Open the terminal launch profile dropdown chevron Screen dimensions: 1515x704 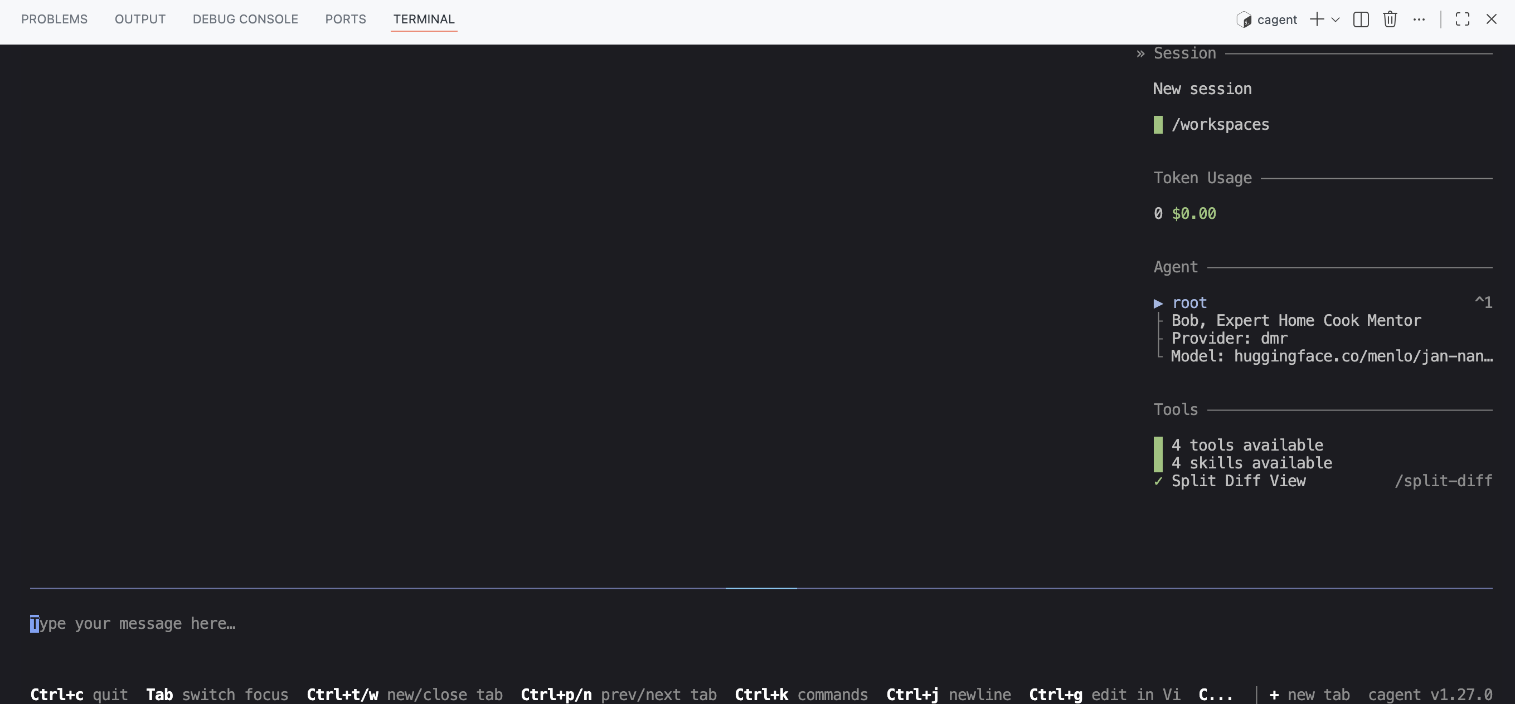pos(1336,19)
